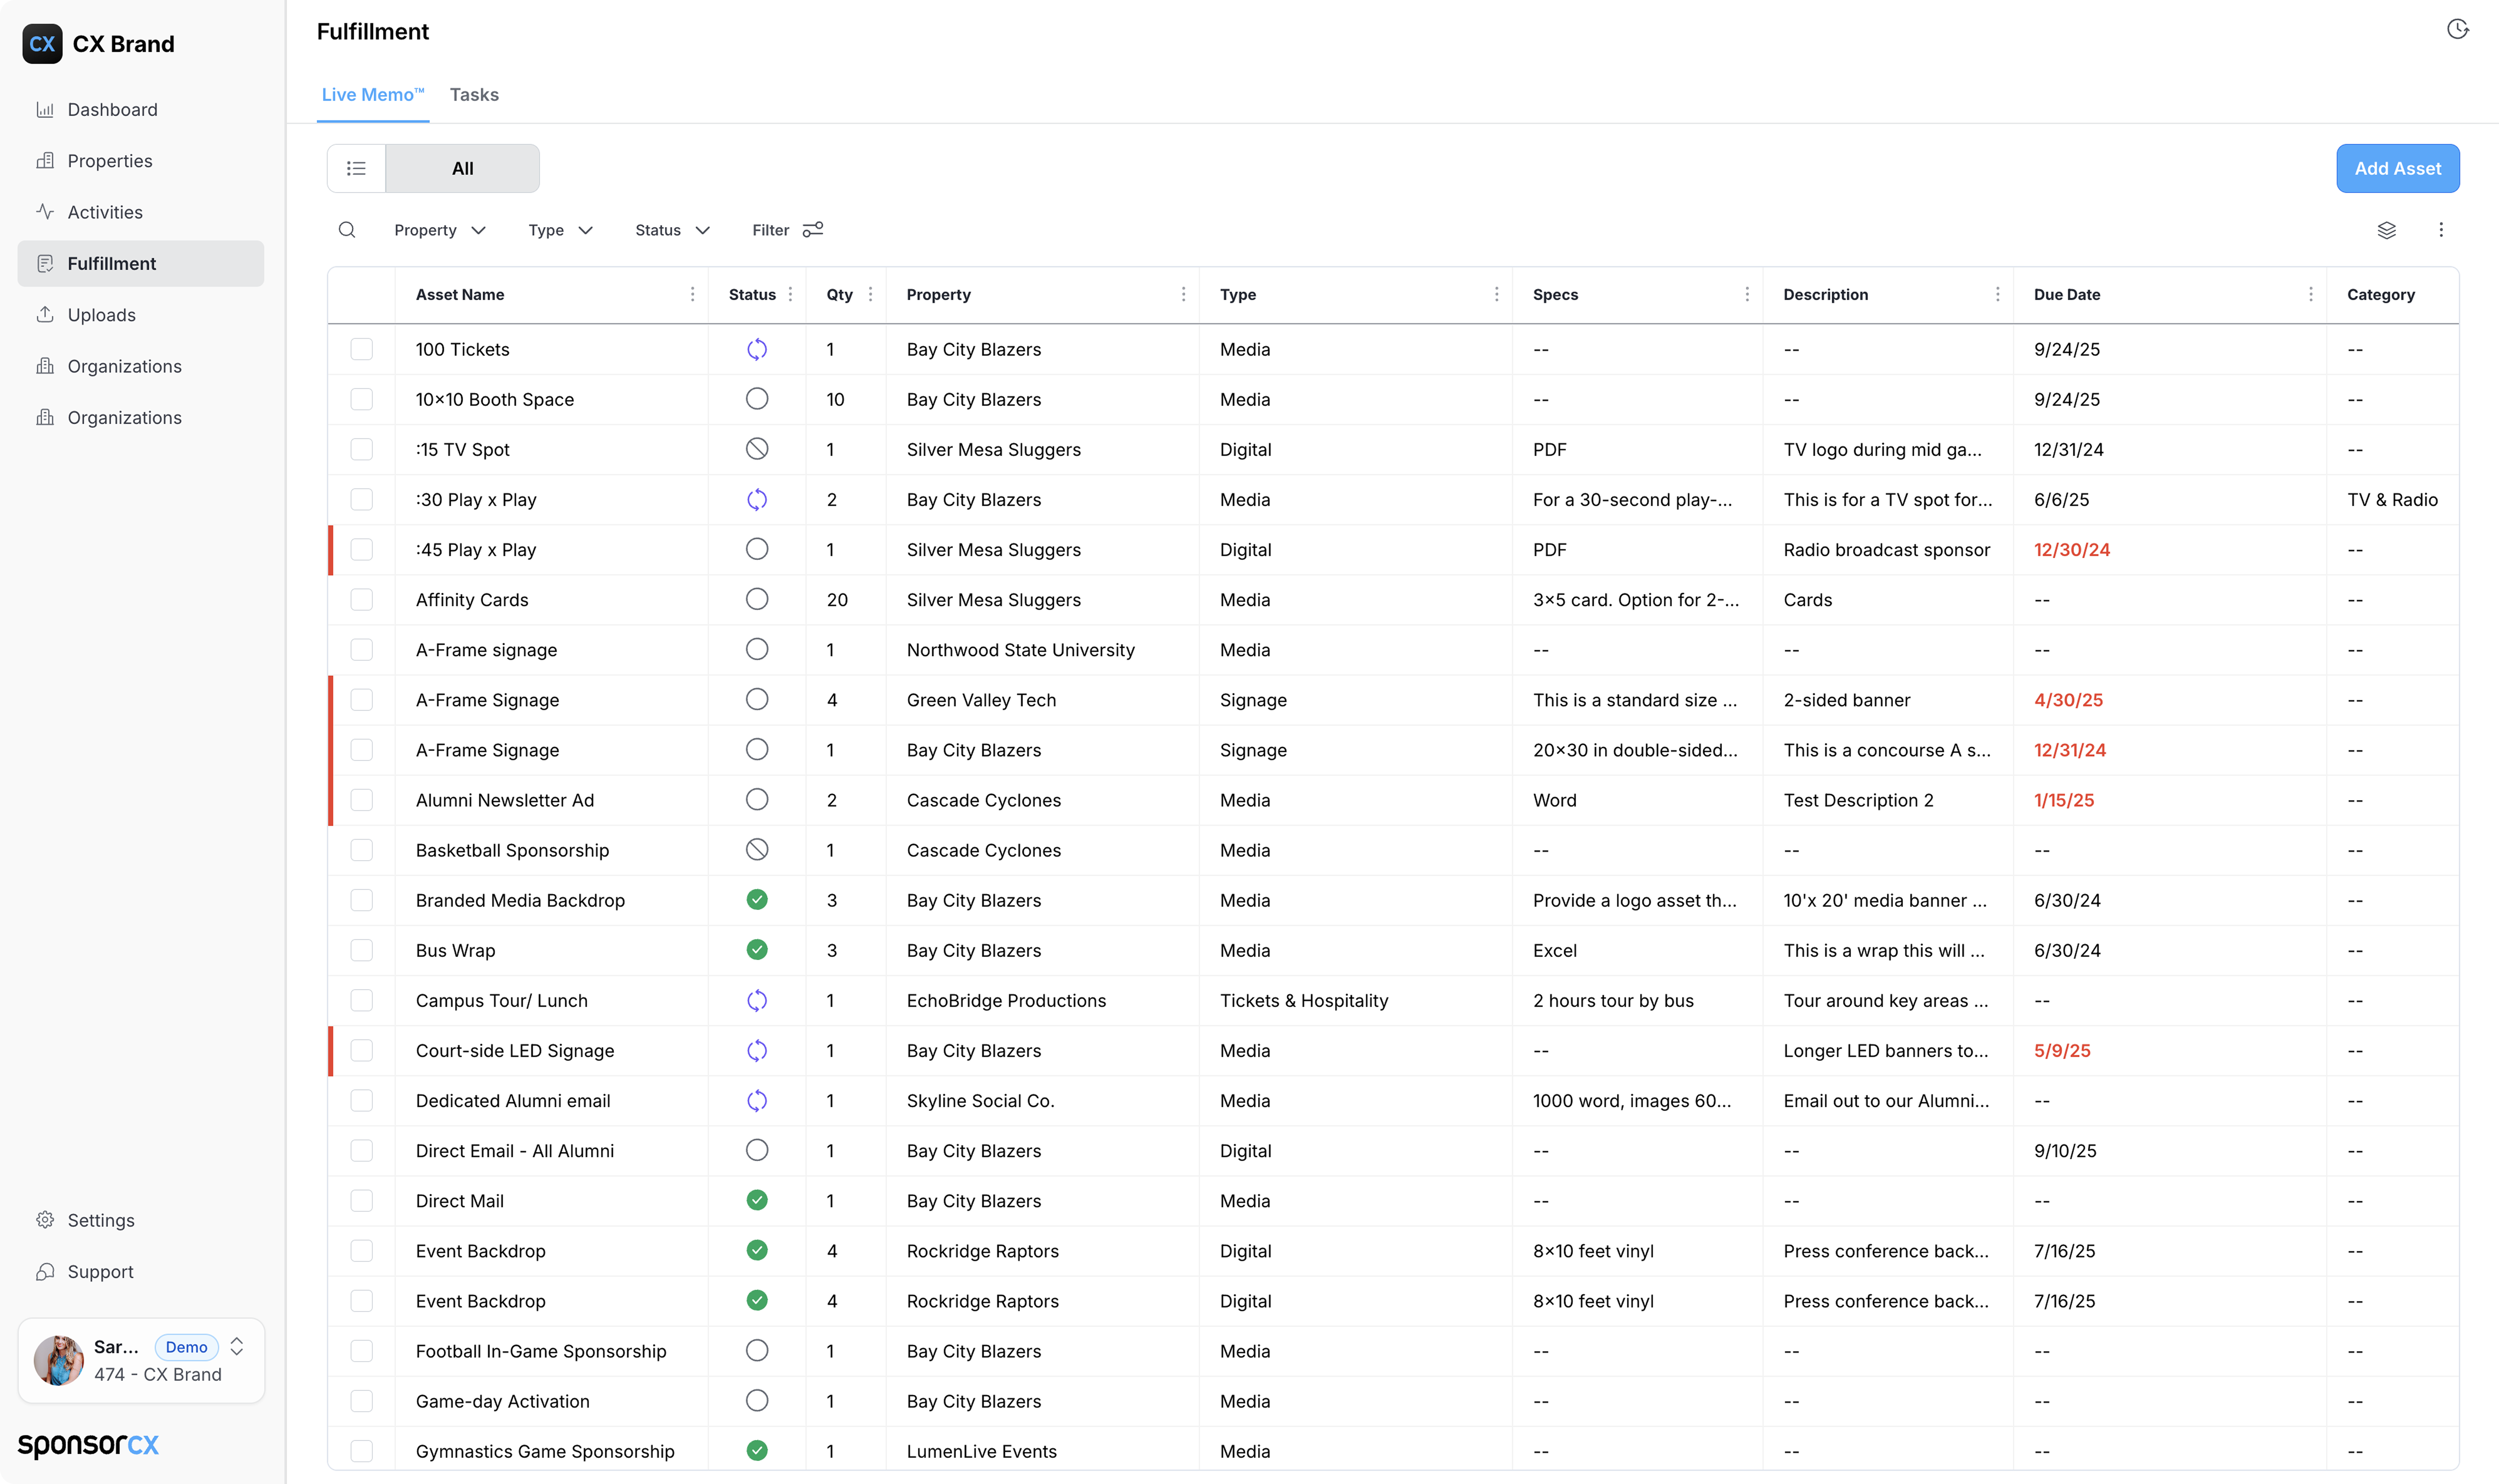Open Settings in sidebar
This screenshot has height=1484, width=2499.
[x=141, y=1220]
